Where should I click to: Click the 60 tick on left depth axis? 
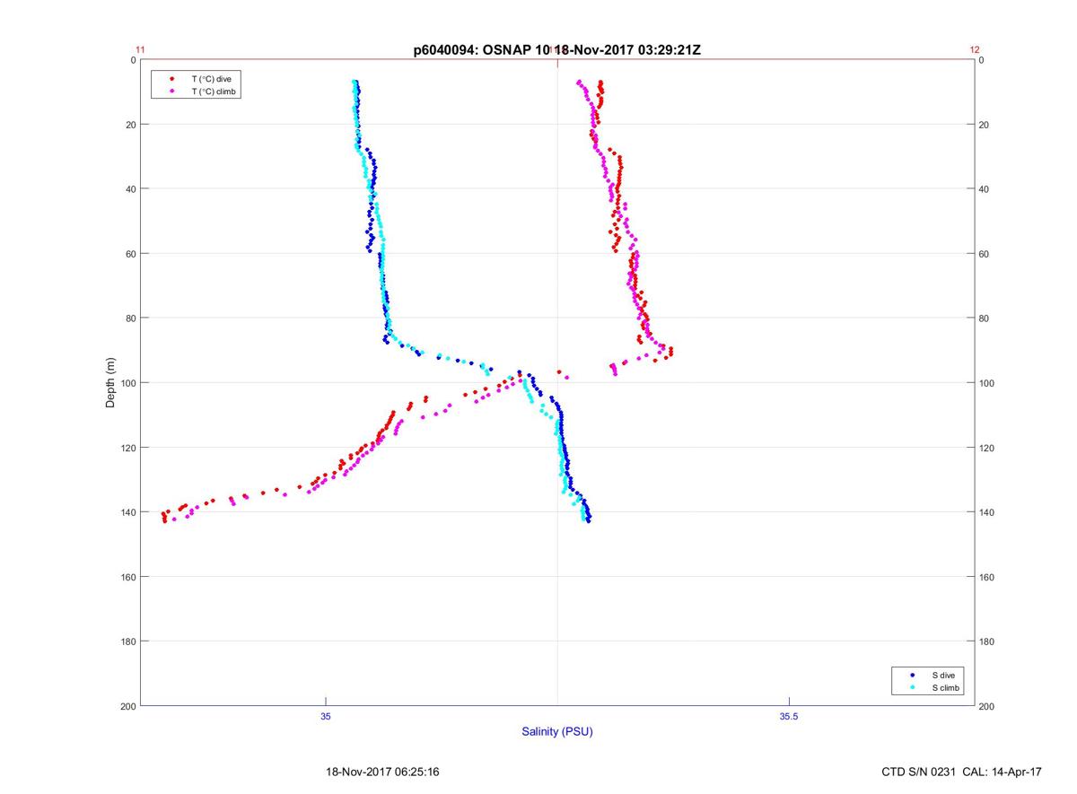tap(131, 254)
